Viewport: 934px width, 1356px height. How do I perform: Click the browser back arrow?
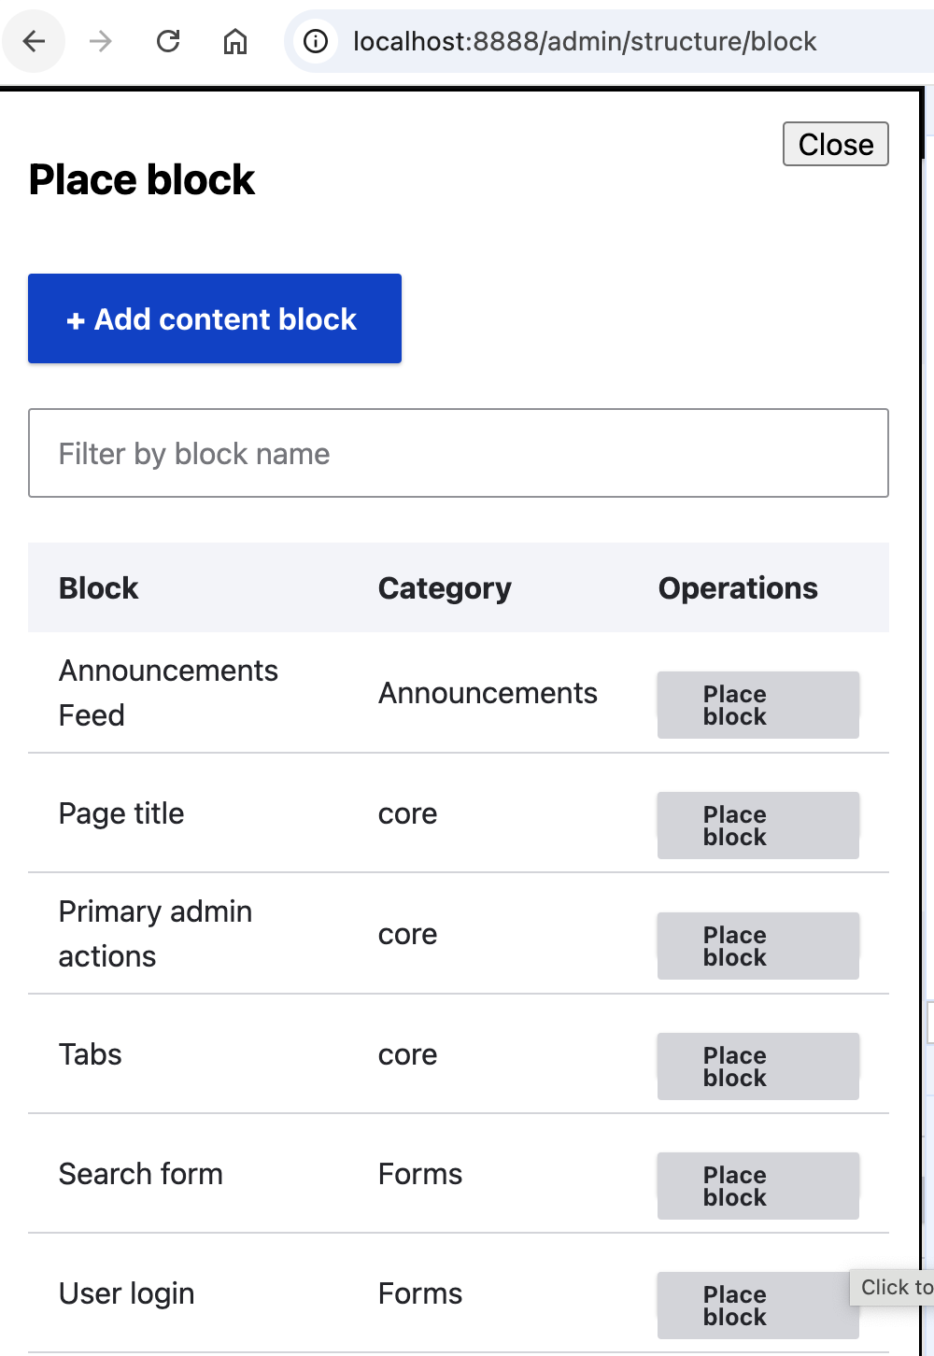click(x=35, y=41)
